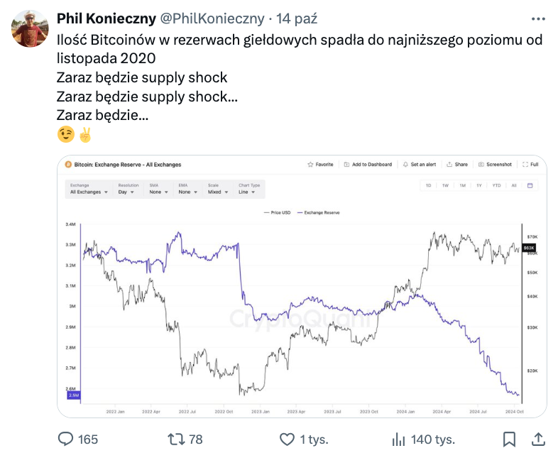The width and height of the screenshot is (558, 453).
Task: Switch to the YTD time range tab
Action: (496, 185)
